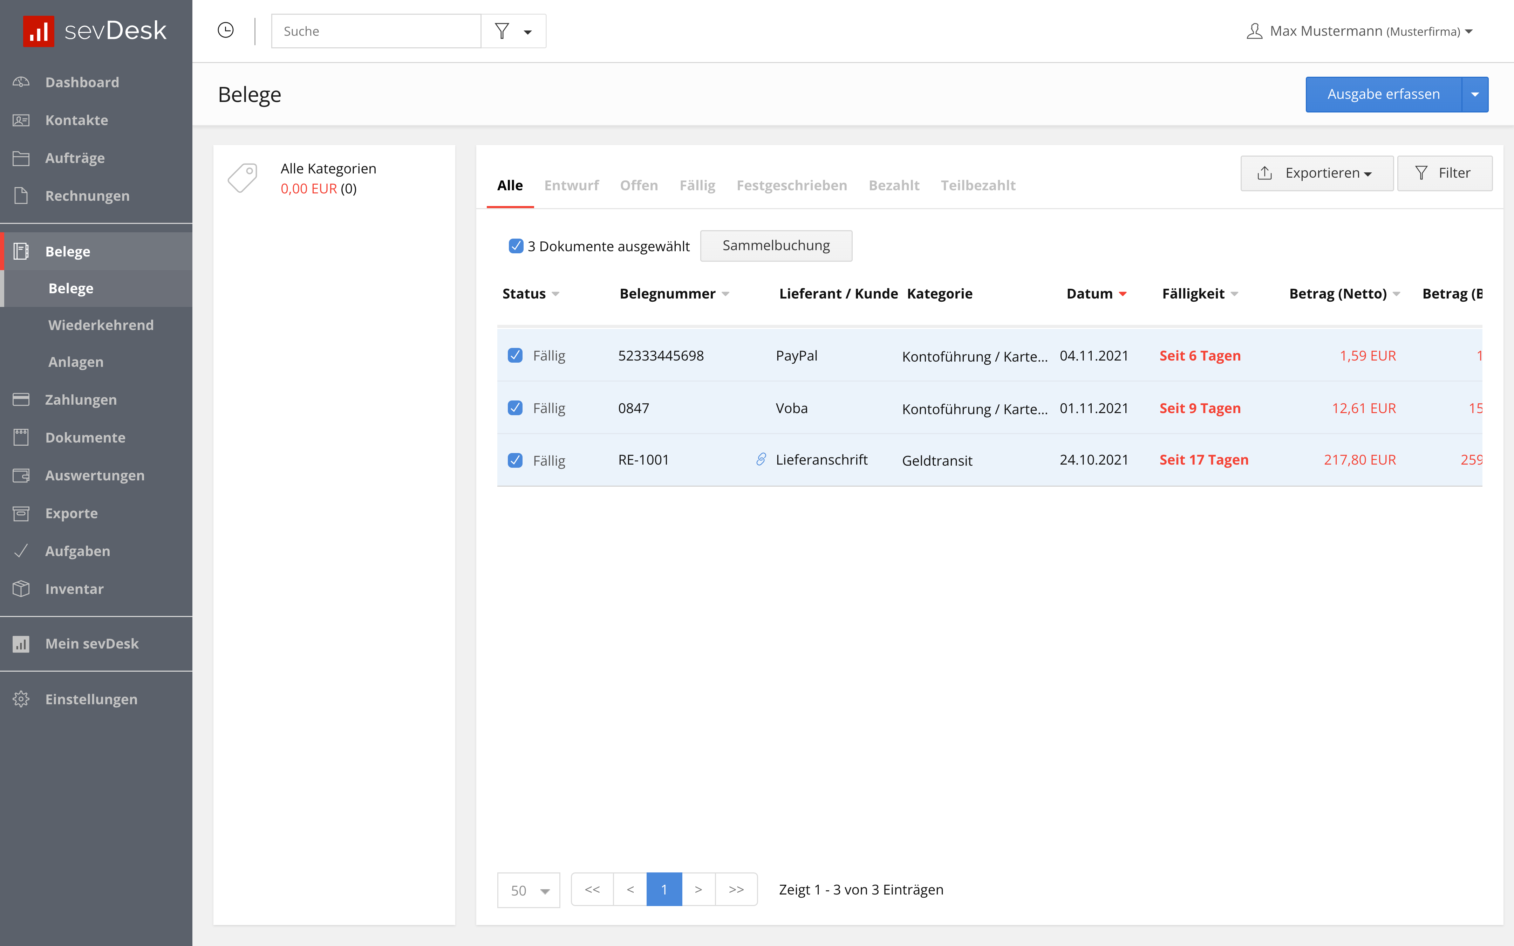Uncheck the RE-1001 row checkbox

tap(515, 460)
